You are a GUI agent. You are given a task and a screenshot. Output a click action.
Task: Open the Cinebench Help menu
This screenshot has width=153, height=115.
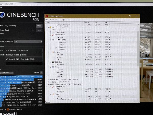pyautogui.click(x=1, y=7)
